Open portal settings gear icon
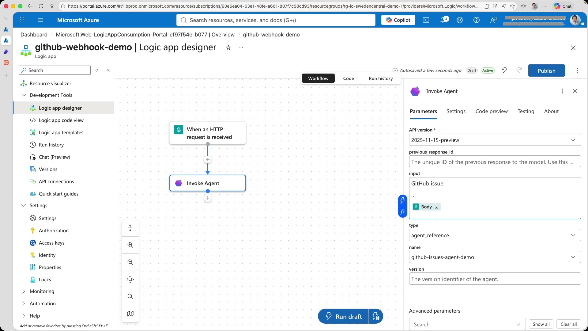588x331 pixels. coord(460,20)
